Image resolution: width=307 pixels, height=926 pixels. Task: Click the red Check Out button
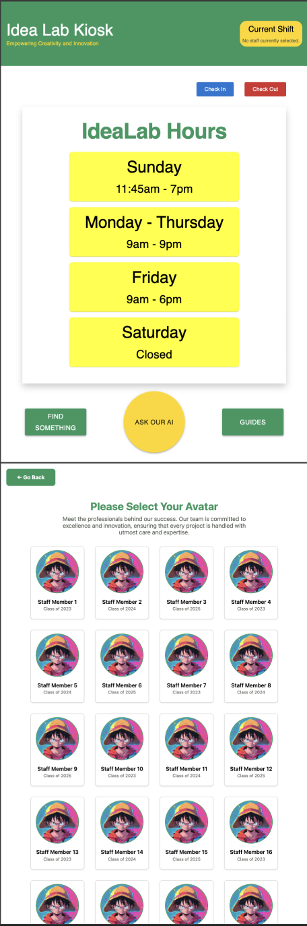pyautogui.click(x=265, y=89)
